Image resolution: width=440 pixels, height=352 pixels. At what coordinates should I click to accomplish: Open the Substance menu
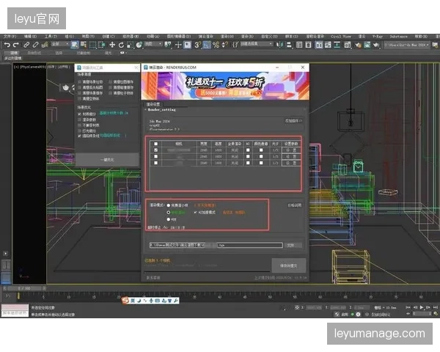398,37
